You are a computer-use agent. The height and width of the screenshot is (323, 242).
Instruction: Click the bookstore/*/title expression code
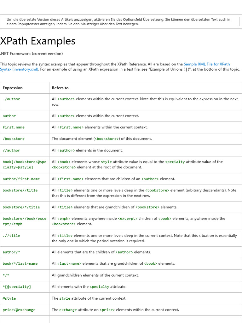click(x=21, y=207)
